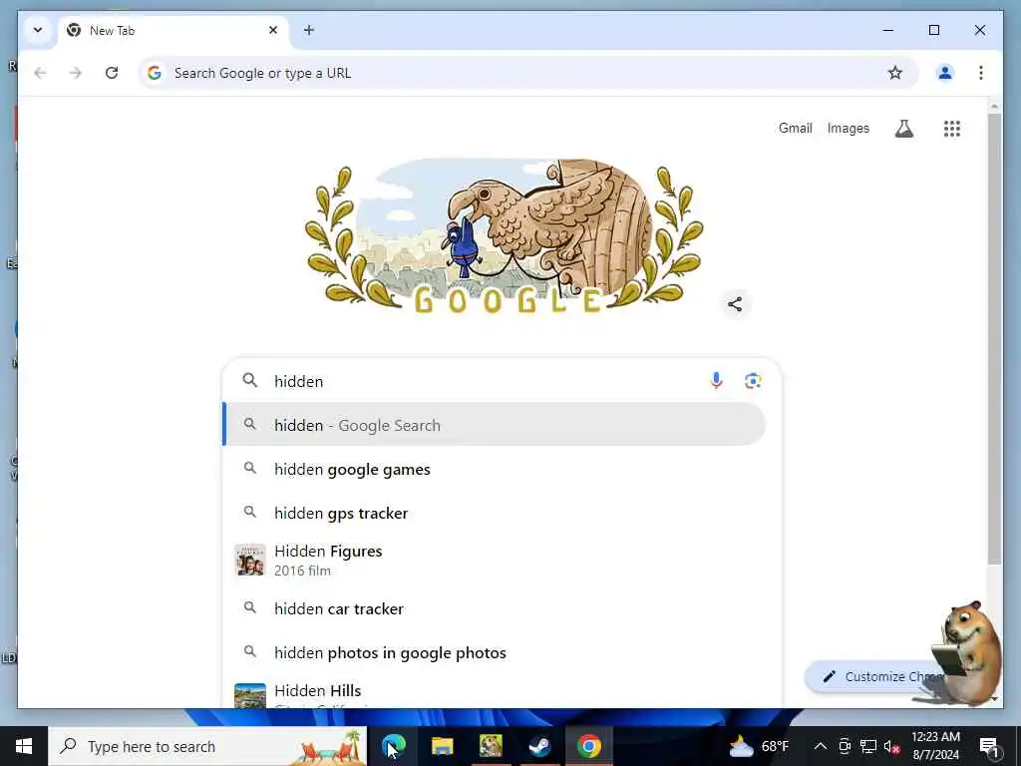The width and height of the screenshot is (1021, 766).
Task: Open the Images link
Action: pyautogui.click(x=848, y=129)
